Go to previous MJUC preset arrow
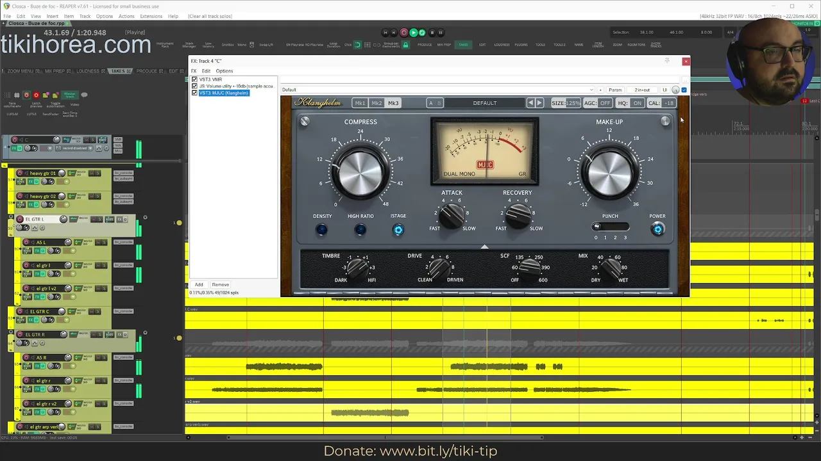The width and height of the screenshot is (821, 461). pos(530,103)
